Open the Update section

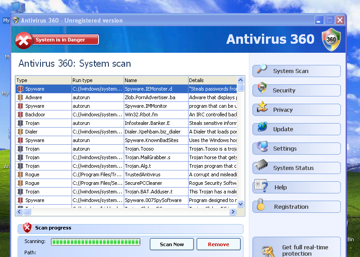pyautogui.click(x=297, y=129)
